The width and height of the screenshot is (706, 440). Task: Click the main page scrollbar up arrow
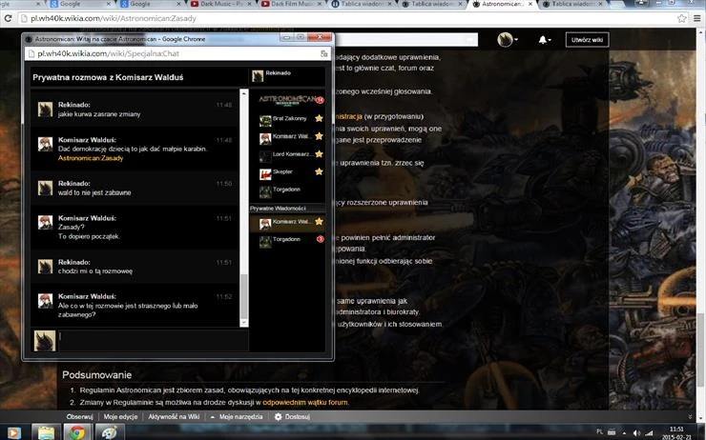pos(701,32)
